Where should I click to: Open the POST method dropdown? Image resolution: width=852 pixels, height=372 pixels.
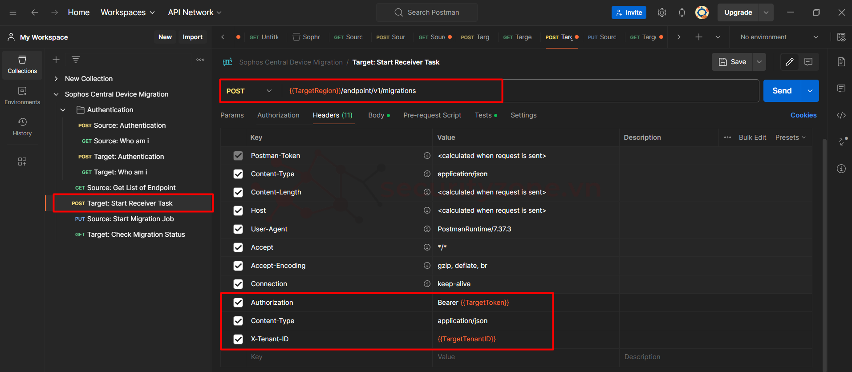click(x=249, y=91)
